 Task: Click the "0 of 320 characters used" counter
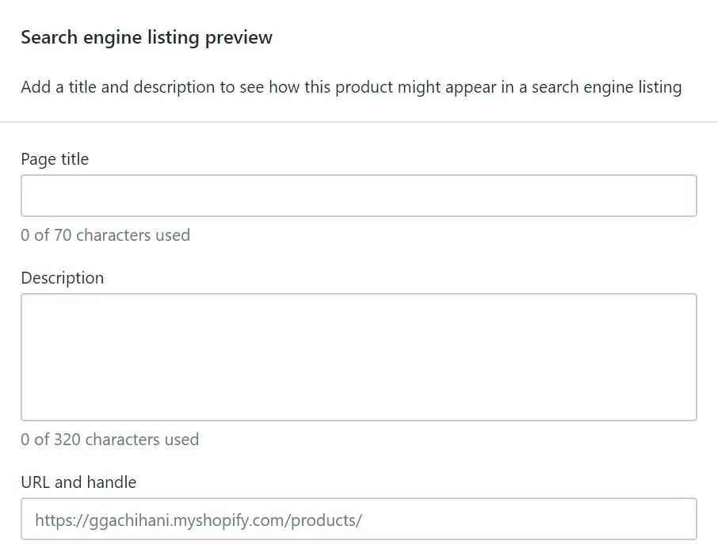(x=110, y=440)
